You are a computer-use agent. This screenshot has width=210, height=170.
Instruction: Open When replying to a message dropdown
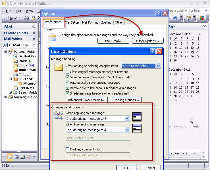pyautogui.click(x=127, y=119)
